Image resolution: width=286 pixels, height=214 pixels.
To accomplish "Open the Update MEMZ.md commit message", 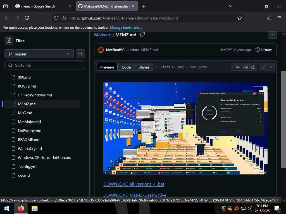I will click(142, 50).
